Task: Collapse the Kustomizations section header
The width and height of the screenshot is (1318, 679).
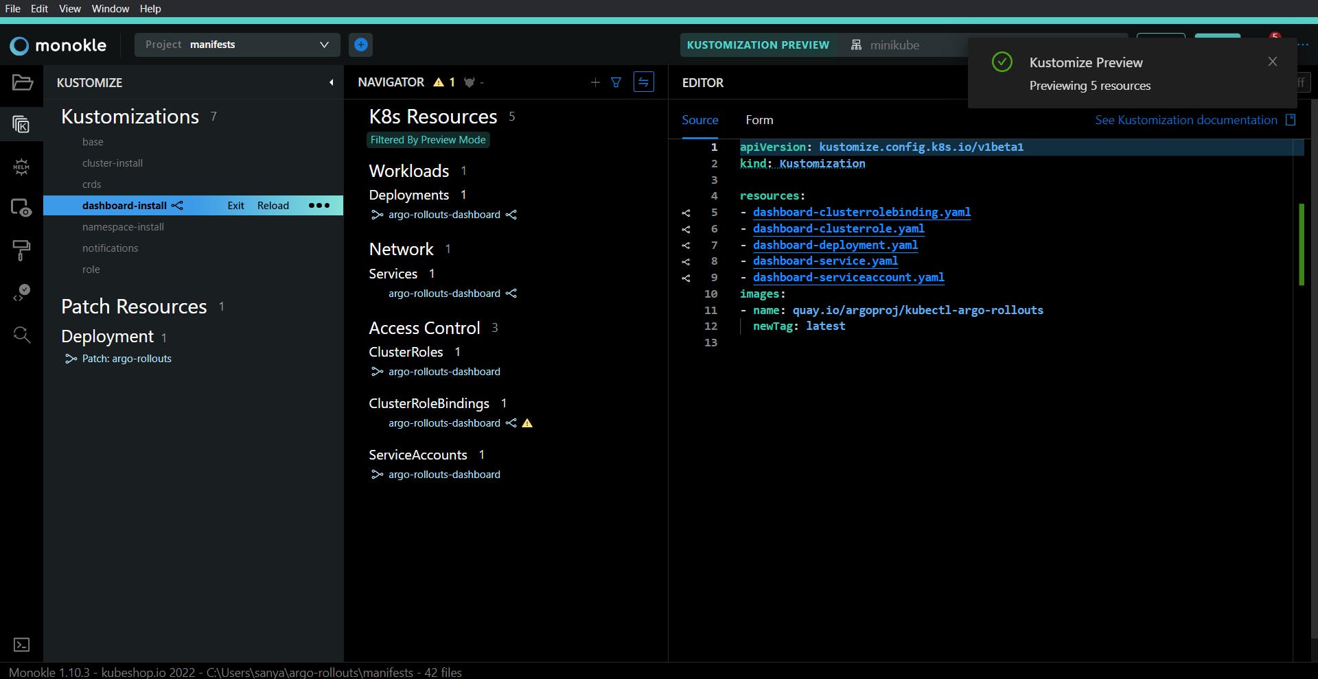Action: (130, 117)
